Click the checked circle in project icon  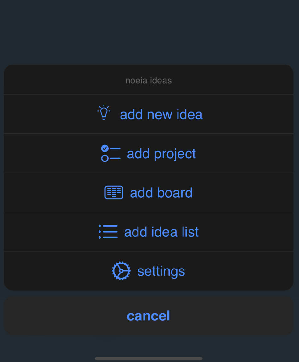click(105, 148)
